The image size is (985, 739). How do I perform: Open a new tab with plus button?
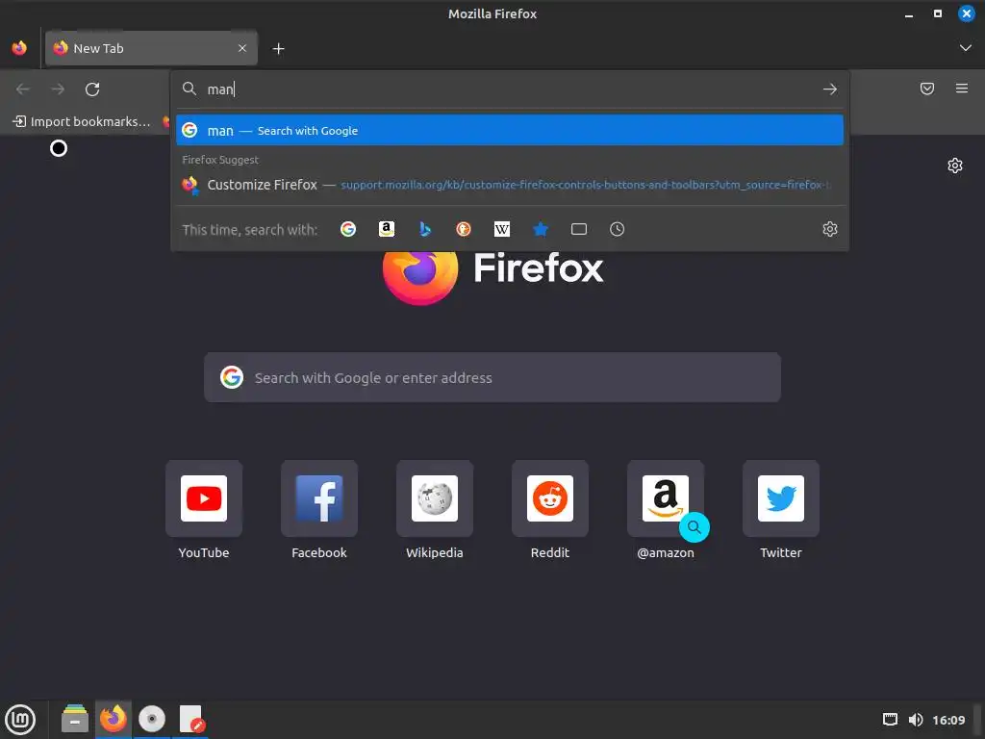(x=278, y=48)
